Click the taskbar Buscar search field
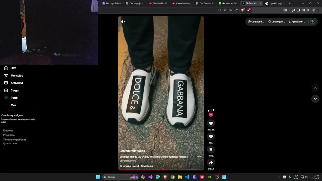Screen dimensions: 322x181 121,177
